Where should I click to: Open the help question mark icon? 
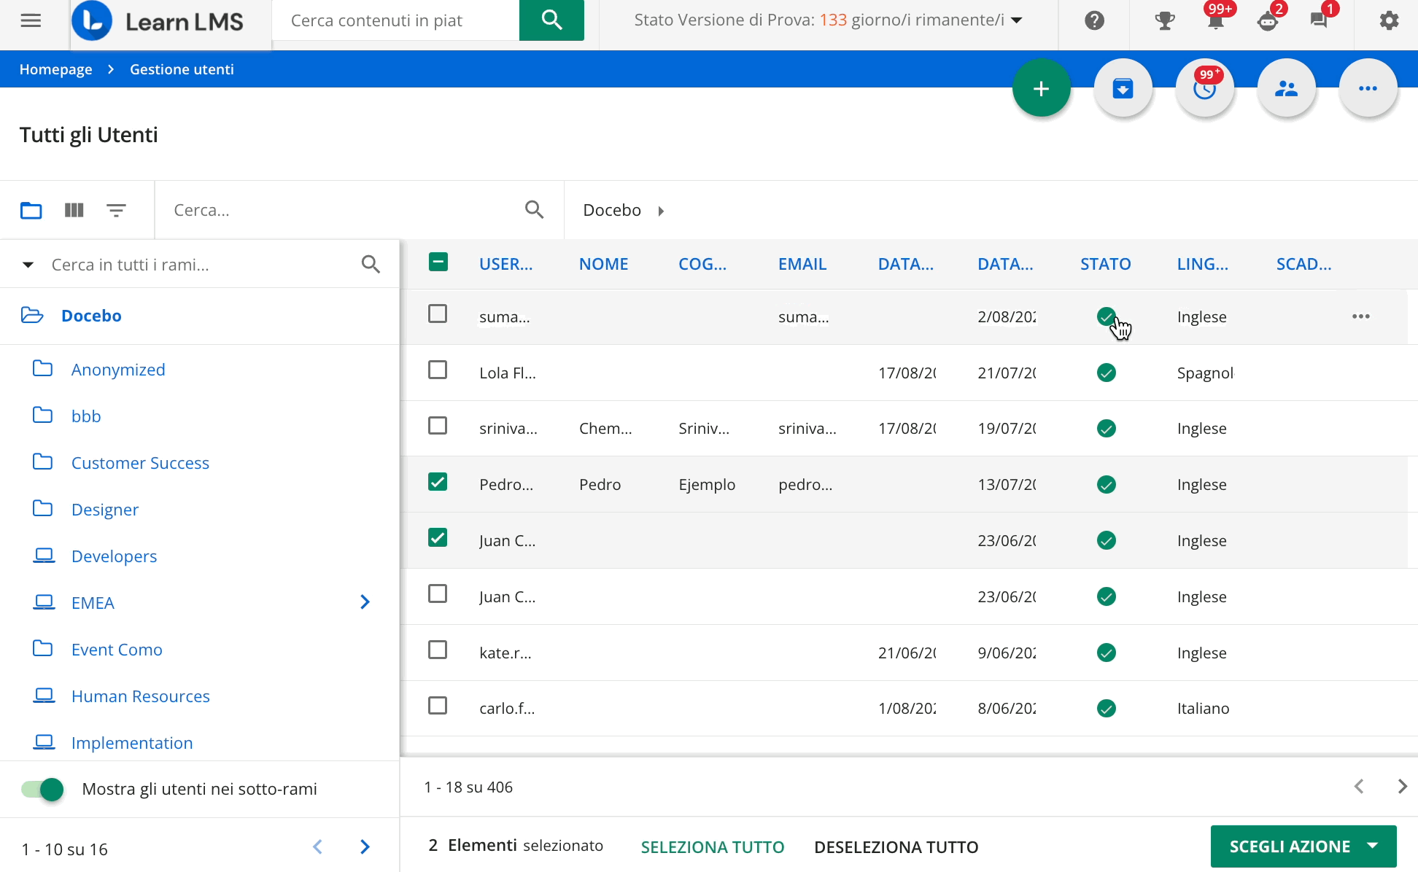[x=1094, y=20]
